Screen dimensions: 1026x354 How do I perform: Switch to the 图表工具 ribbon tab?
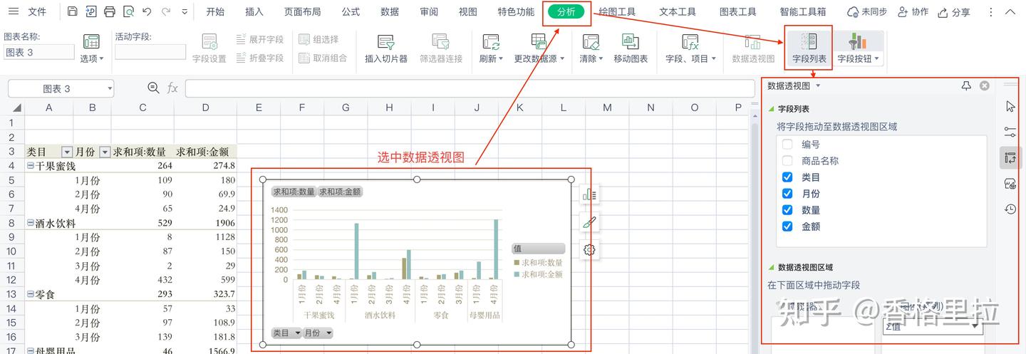tap(737, 12)
